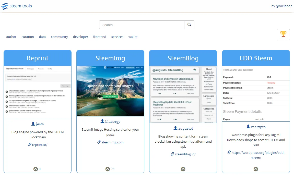The image size is (294, 176).
Task: Open the SteemBlog screenshot thumbnail
Action: tap(183, 94)
